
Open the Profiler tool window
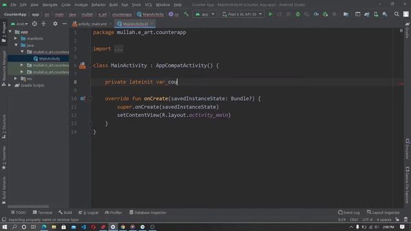[x=113, y=212]
